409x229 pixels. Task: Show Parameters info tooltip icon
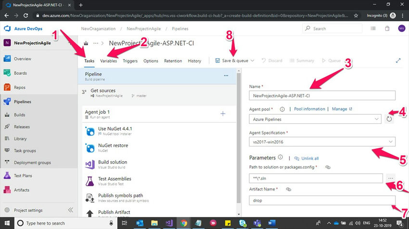click(280, 157)
